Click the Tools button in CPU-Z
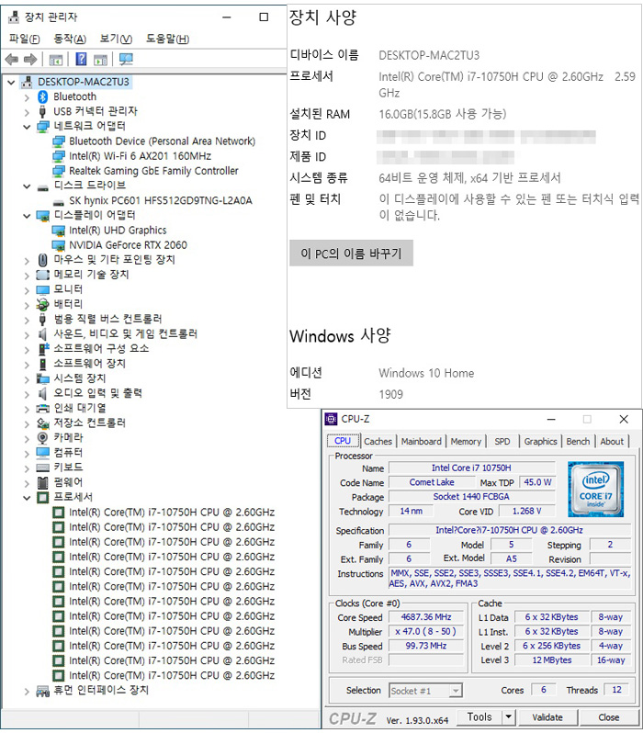643x733 pixels. point(479,717)
